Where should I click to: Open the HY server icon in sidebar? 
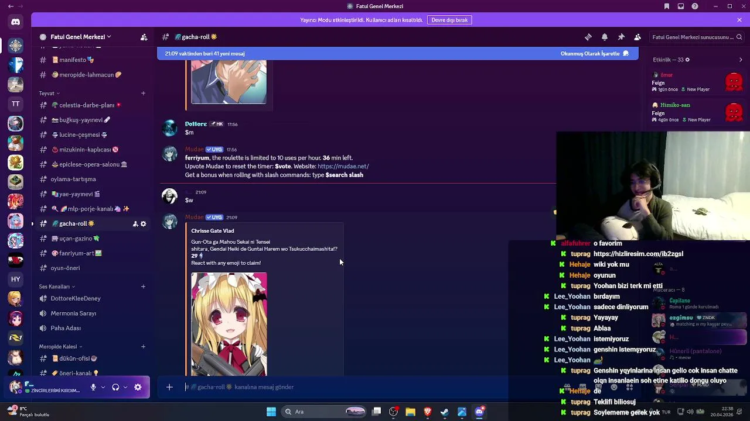[16, 279]
